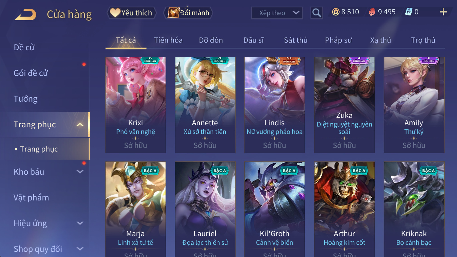Click the chest icon on Đổi mảnh
The width and height of the screenshot is (457, 257).
(173, 13)
